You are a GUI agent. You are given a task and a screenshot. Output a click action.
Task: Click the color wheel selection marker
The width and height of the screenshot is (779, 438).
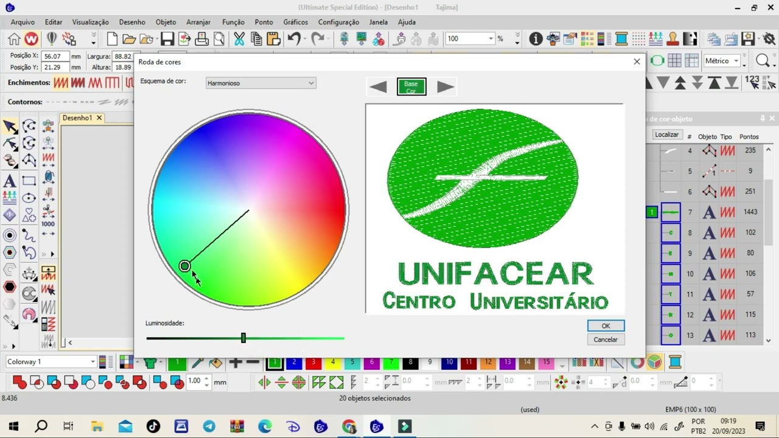coord(185,266)
